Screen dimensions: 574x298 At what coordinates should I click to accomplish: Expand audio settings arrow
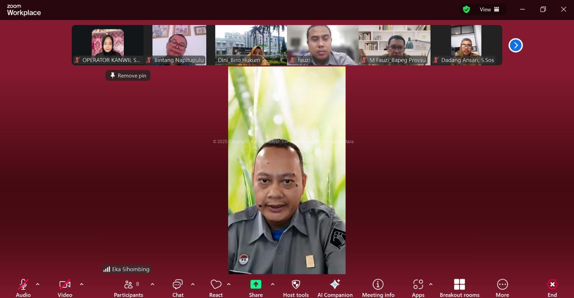(38, 284)
